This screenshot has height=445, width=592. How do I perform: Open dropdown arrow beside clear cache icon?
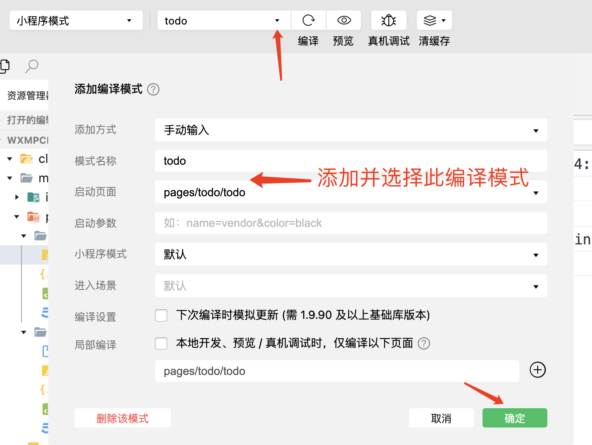point(444,21)
